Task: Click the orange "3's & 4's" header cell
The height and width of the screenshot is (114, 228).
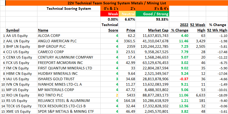Action: point(152,9)
